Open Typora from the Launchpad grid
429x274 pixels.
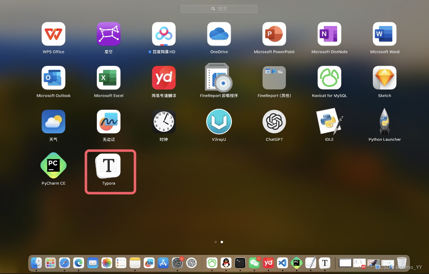pos(108,166)
